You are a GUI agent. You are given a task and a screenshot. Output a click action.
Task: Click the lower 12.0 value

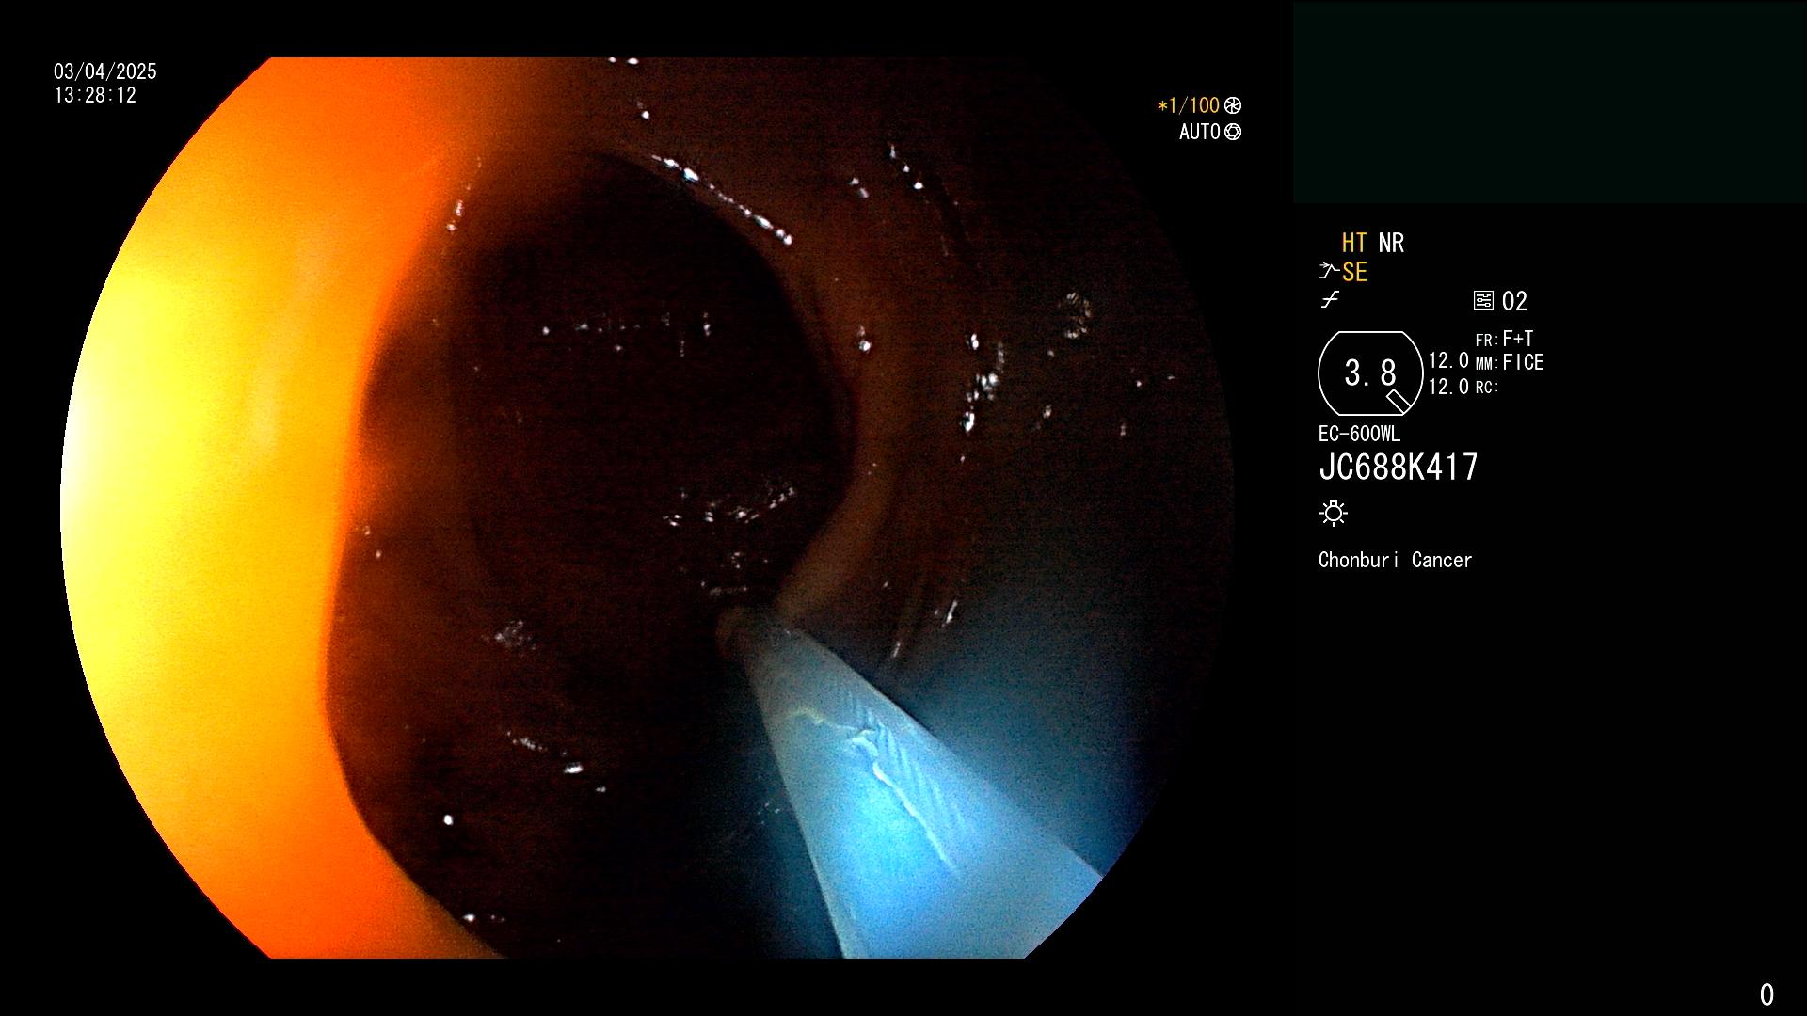pyautogui.click(x=1448, y=387)
